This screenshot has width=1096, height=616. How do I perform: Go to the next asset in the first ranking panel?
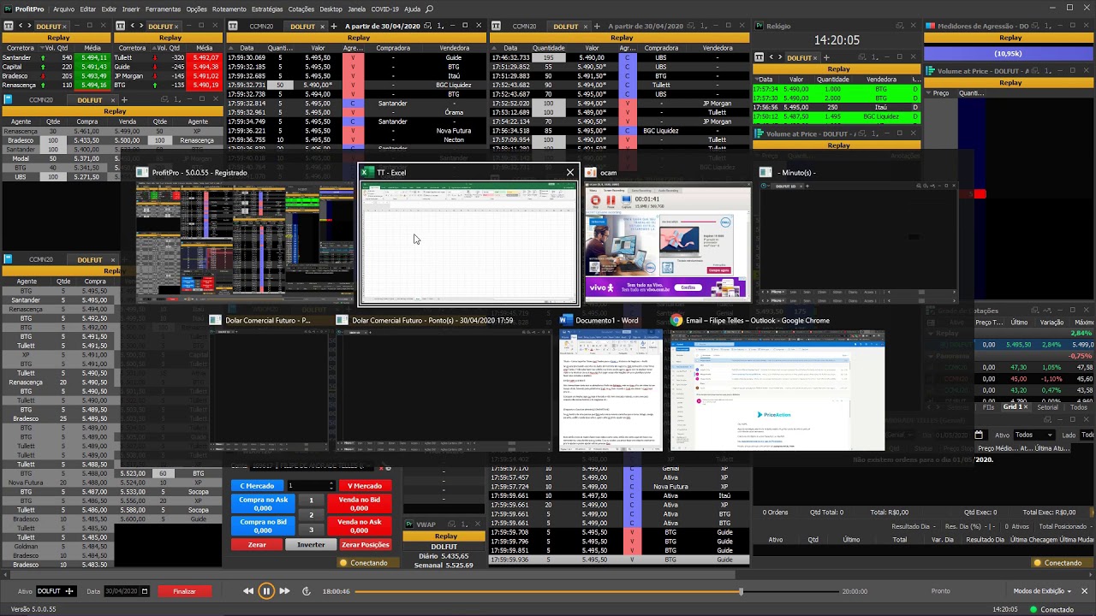pyautogui.click(x=30, y=27)
